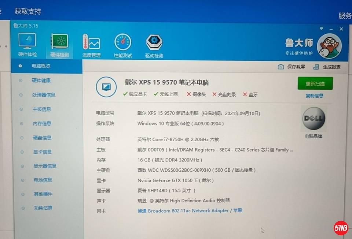352x239 pixels.
Task: Open the 硬件体检 hardware checkup icon
Action: (x=27, y=42)
